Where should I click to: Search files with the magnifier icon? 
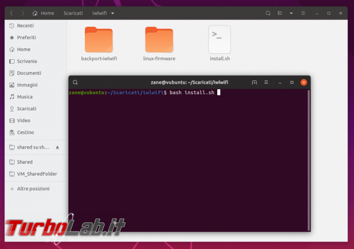[x=268, y=13]
